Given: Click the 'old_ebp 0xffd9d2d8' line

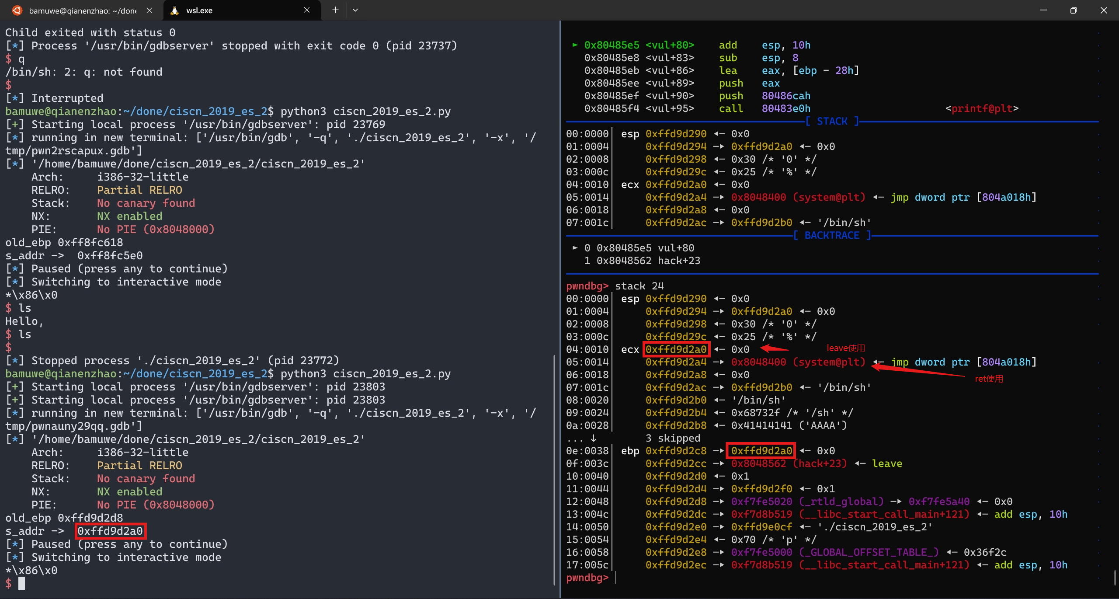Looking at the screenshot, I should point(64,518).
